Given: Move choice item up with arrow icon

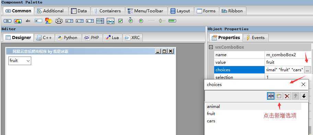Looking at the screenshot, I should click(x=295, y=96).
